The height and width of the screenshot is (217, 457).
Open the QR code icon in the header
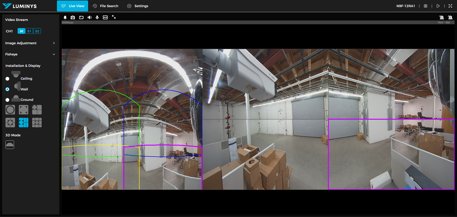coord(425,6)
